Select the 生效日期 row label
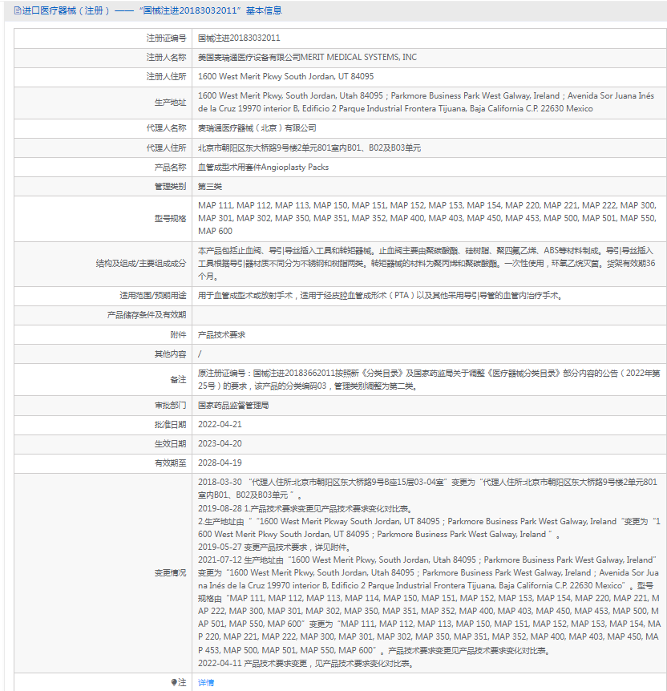Image resolution: width=667 pixels, height=691 pixels. tap(170, 444)
